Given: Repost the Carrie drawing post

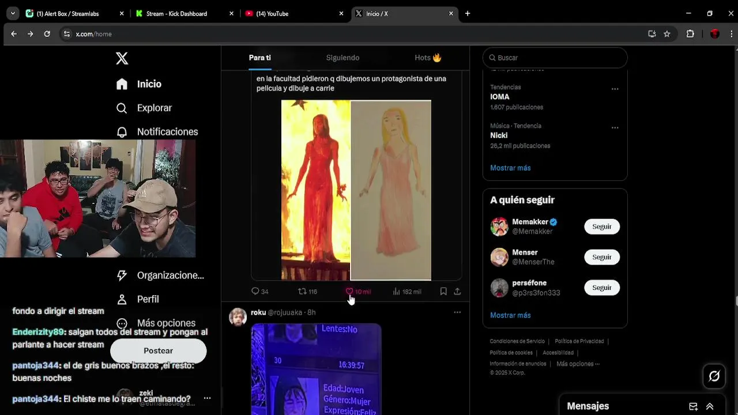Looking at the screenshot, I should [x=307, y=292].
